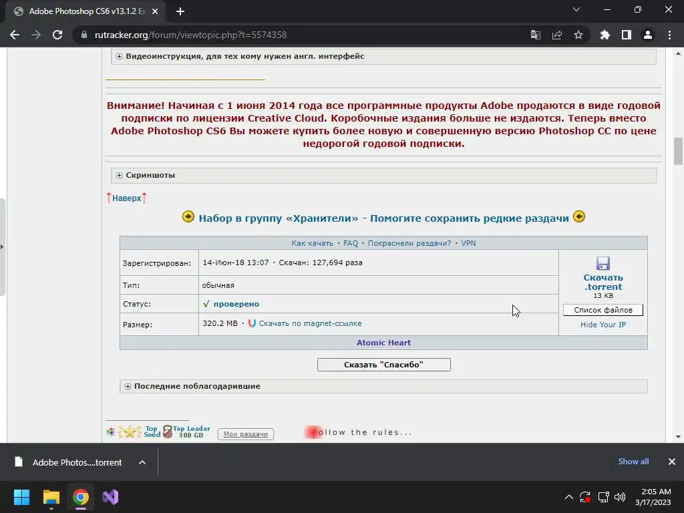Open File Explorer from taskbar
The image size is (684, 513).
51,497
